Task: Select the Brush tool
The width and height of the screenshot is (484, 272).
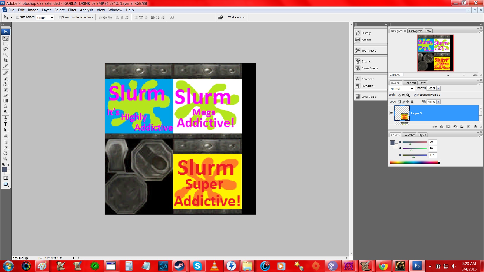Action: point(6,79)
